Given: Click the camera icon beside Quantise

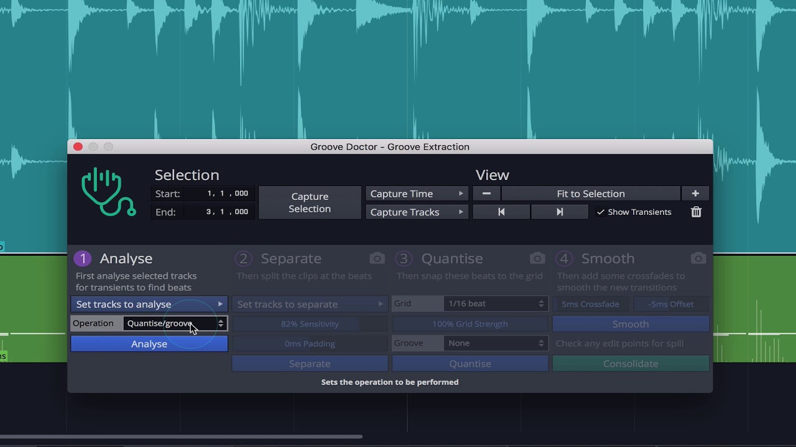Looking at the screenshot, I should point(537,258).
